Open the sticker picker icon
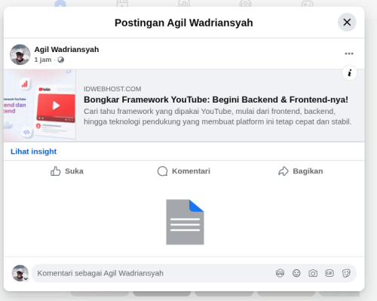Screen dimensions: 377x301 point(346,273)
